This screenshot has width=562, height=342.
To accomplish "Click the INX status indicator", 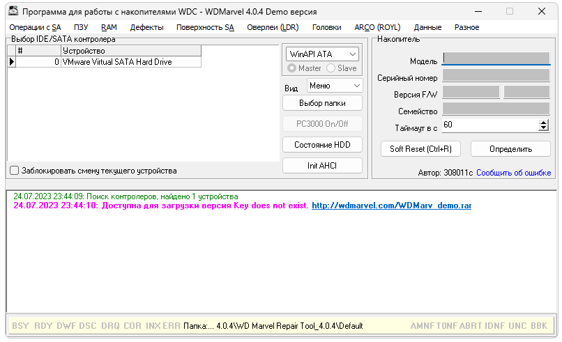I will point(153,326).
